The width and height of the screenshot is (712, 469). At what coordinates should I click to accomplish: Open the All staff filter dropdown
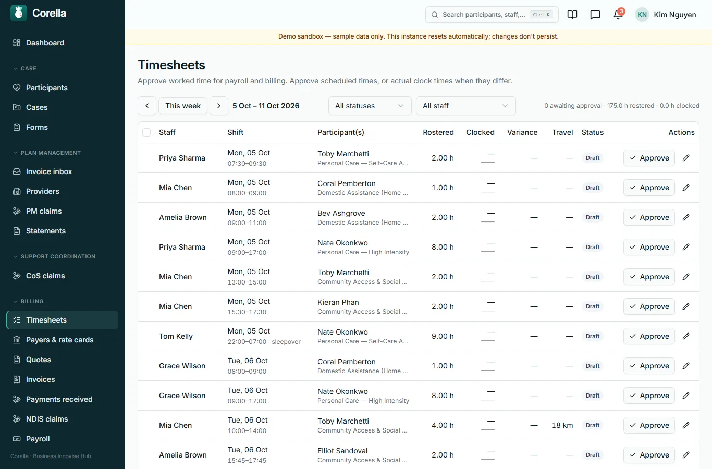point(466,106)
